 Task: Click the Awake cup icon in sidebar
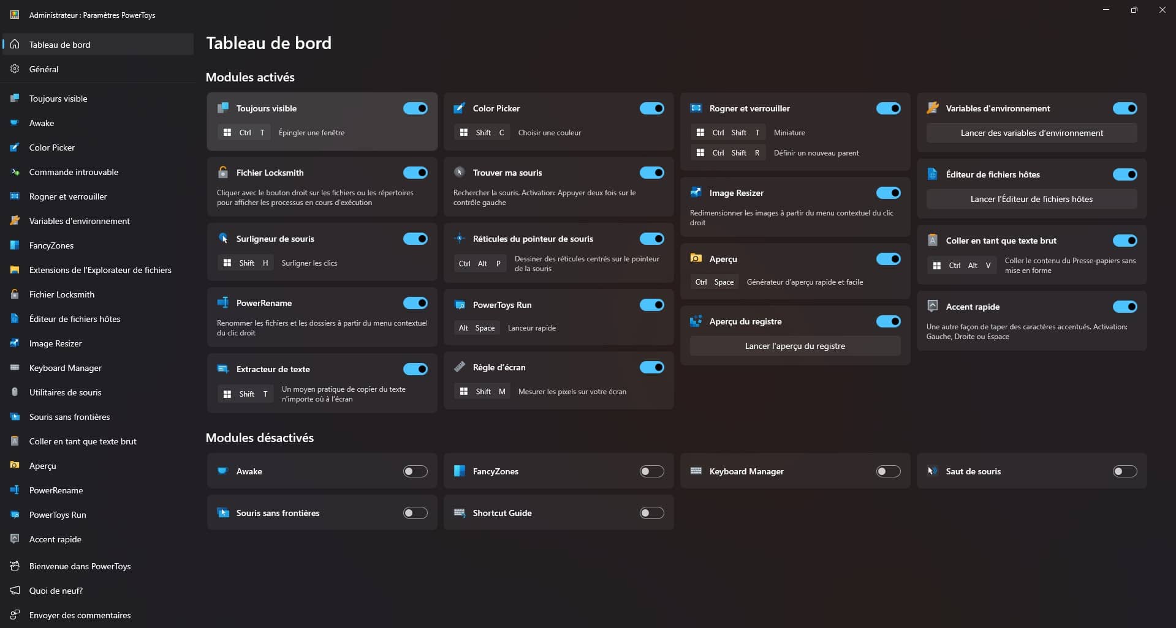pos(15,123)
